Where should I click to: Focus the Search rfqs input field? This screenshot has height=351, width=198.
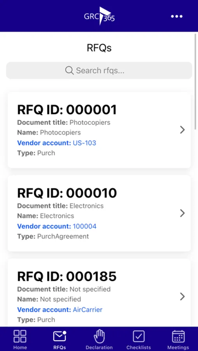(99, 71)
